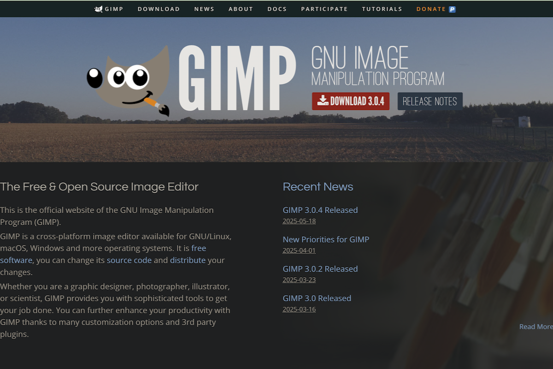Follow the source code link
Viewport: 553px width, 369px height.
[x=129, y=260]
